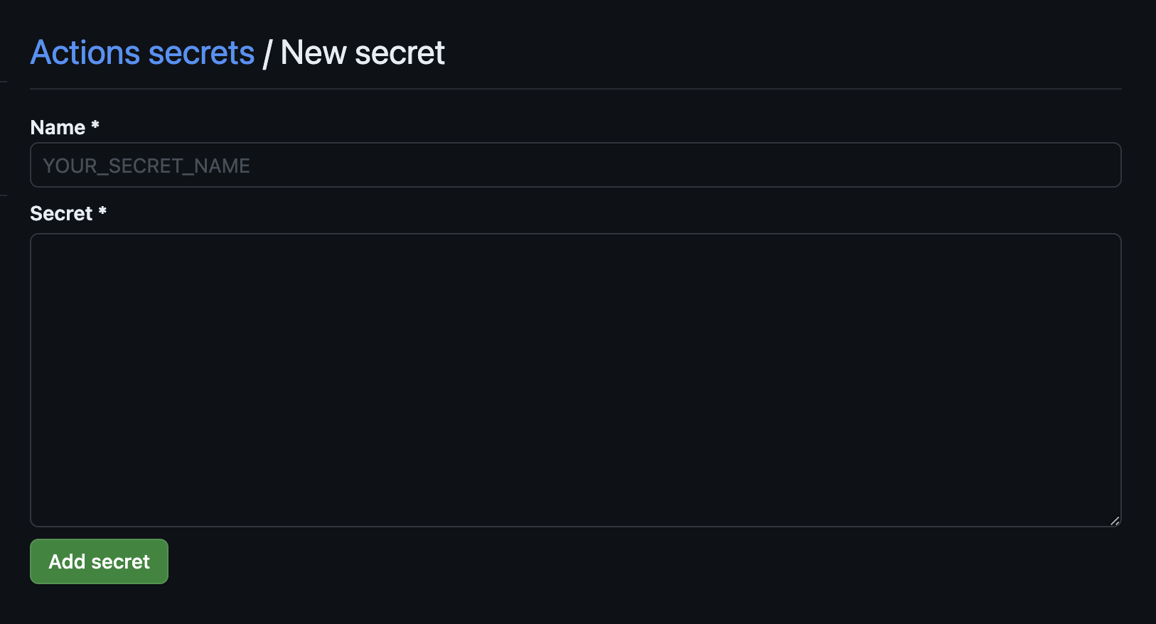
Task: Go back to the Actions secrets page
Action: pos(142,53)
